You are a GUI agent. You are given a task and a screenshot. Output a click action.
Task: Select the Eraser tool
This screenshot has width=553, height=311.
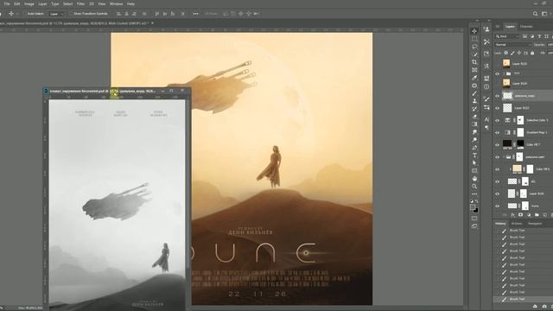[x=474, y=117]
